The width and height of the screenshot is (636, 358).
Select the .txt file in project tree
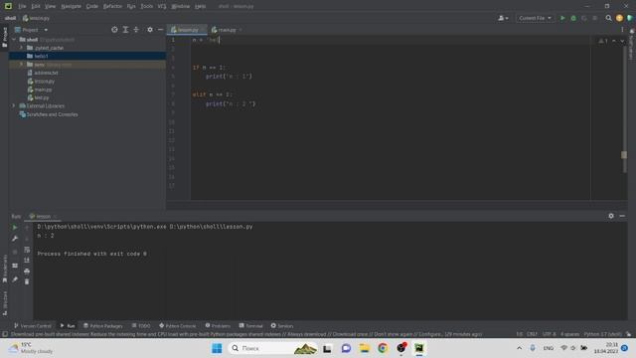46,73
